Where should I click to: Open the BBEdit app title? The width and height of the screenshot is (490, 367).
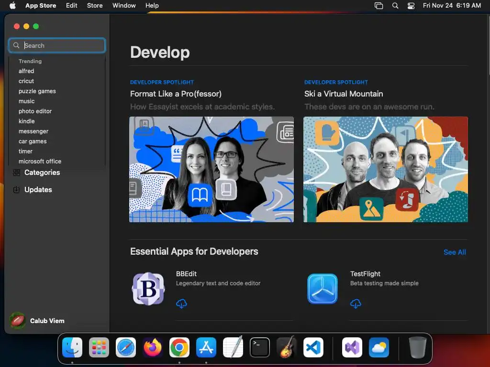[x=186, y=274]
